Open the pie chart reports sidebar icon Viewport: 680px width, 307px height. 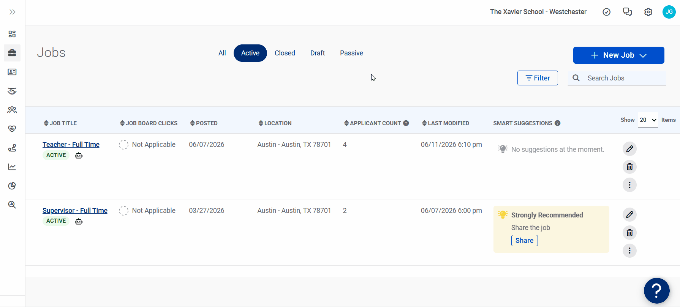pyautogui.click(x=12, y=186)
